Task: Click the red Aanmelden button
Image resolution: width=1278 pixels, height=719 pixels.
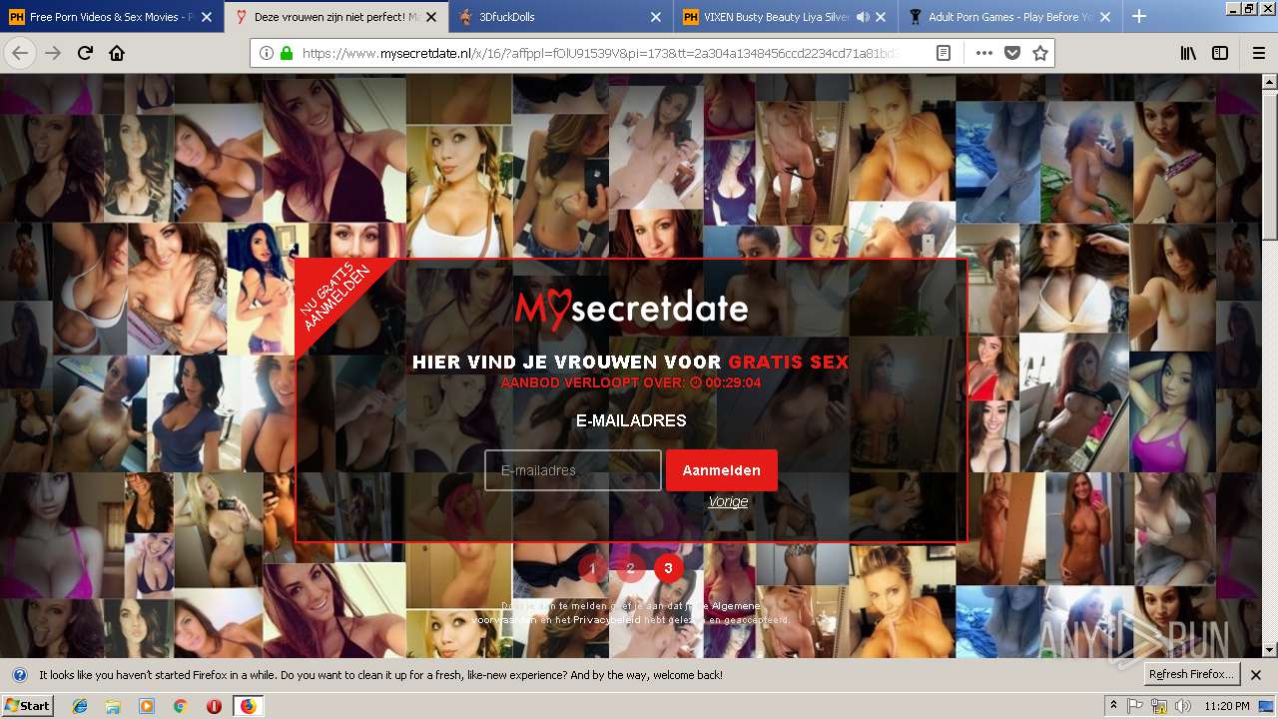Action: pos(722,470)
